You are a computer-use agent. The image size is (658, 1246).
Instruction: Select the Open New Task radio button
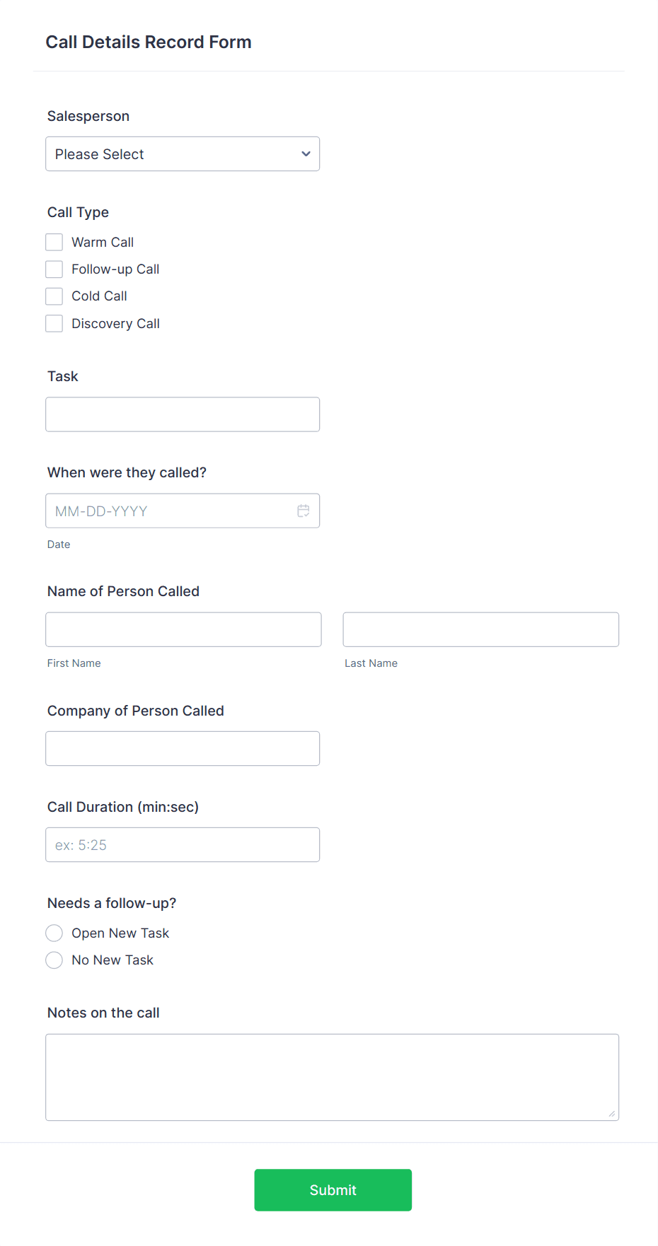(x=54, y=933)
